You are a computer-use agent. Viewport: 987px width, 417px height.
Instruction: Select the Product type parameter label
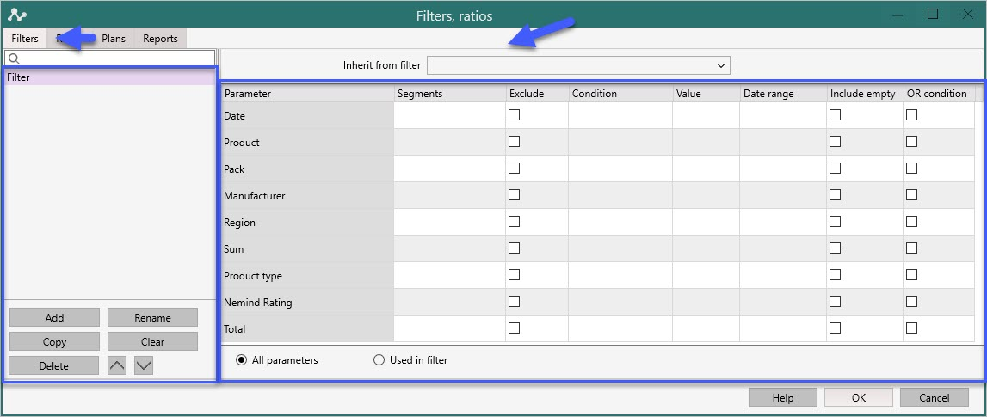click(x=253, y=275)
